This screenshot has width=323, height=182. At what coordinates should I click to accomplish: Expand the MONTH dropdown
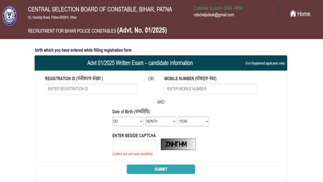coord(160,121)
